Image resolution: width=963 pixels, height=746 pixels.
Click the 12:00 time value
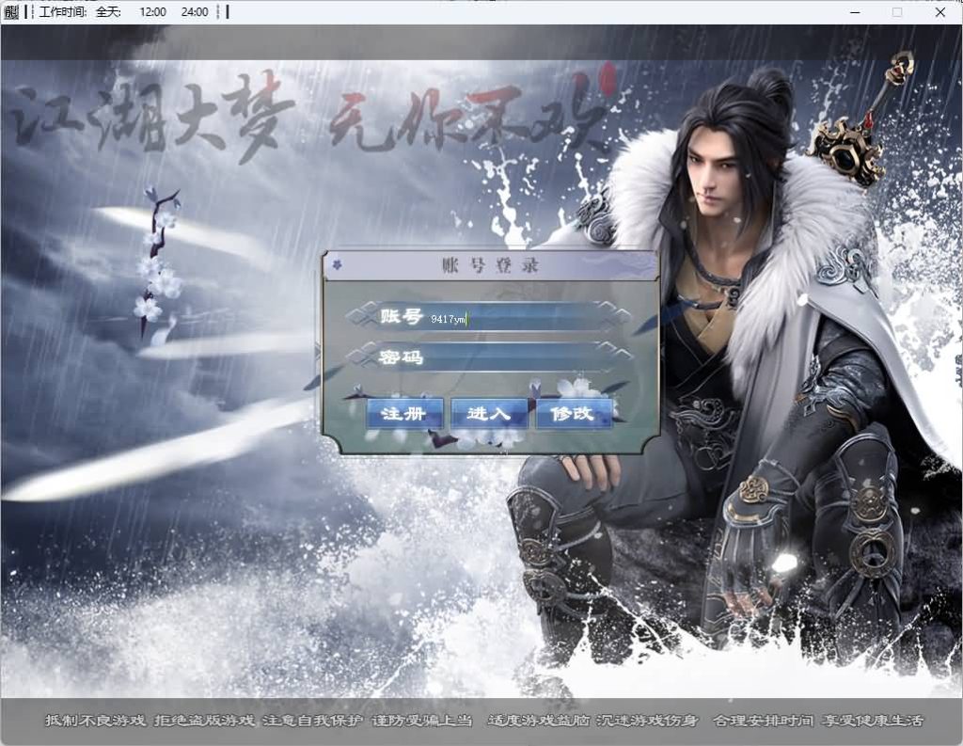(x=153, y=11)
